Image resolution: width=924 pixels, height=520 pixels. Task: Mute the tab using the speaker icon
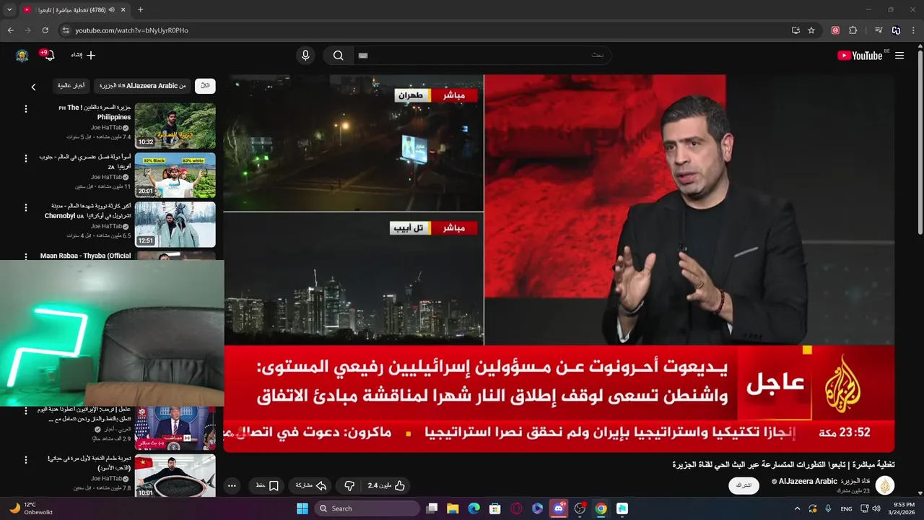pyautogui.click(x=112, y=10)
